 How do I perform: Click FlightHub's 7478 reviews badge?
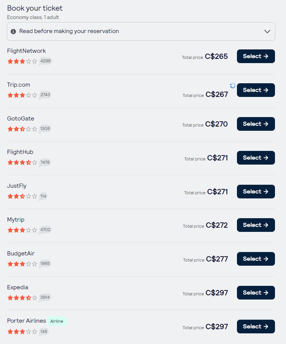point(45,162)
